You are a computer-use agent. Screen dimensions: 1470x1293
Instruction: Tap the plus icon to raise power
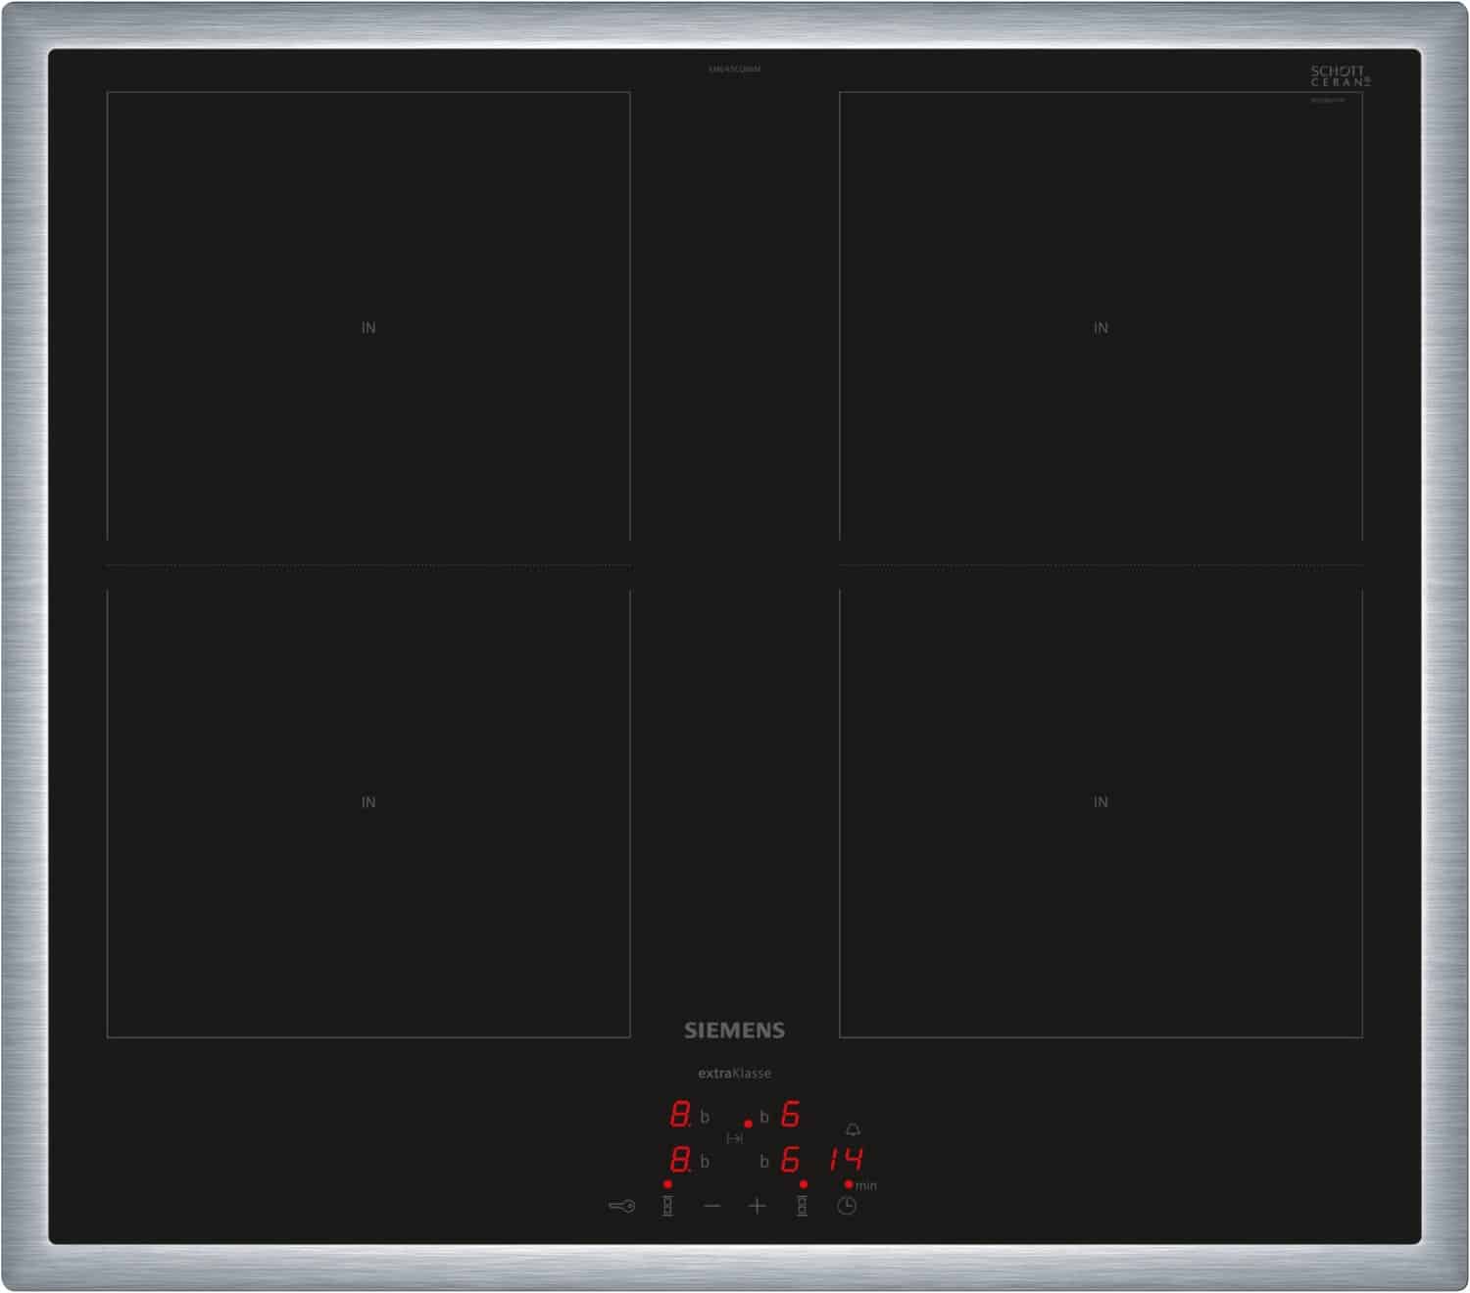[757, 1206]
